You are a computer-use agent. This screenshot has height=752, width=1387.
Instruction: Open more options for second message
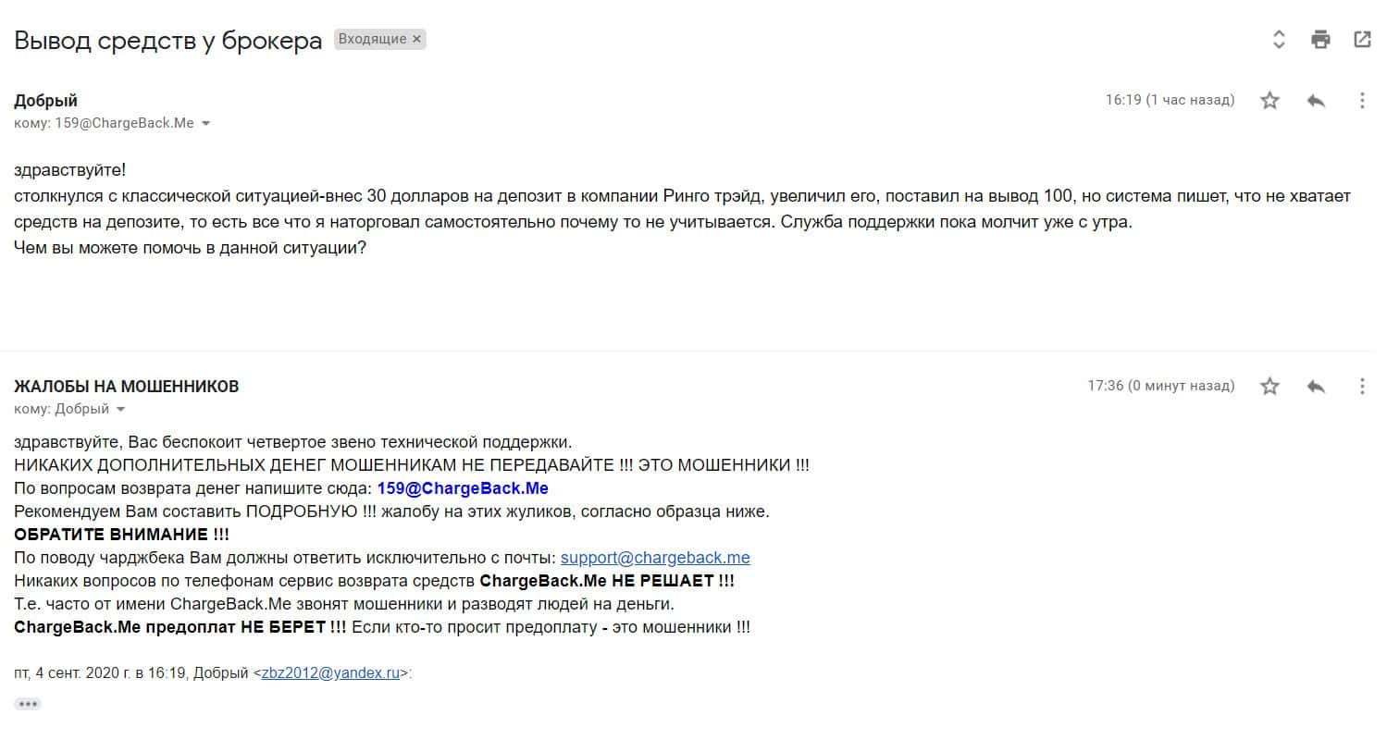(1362, 386)
